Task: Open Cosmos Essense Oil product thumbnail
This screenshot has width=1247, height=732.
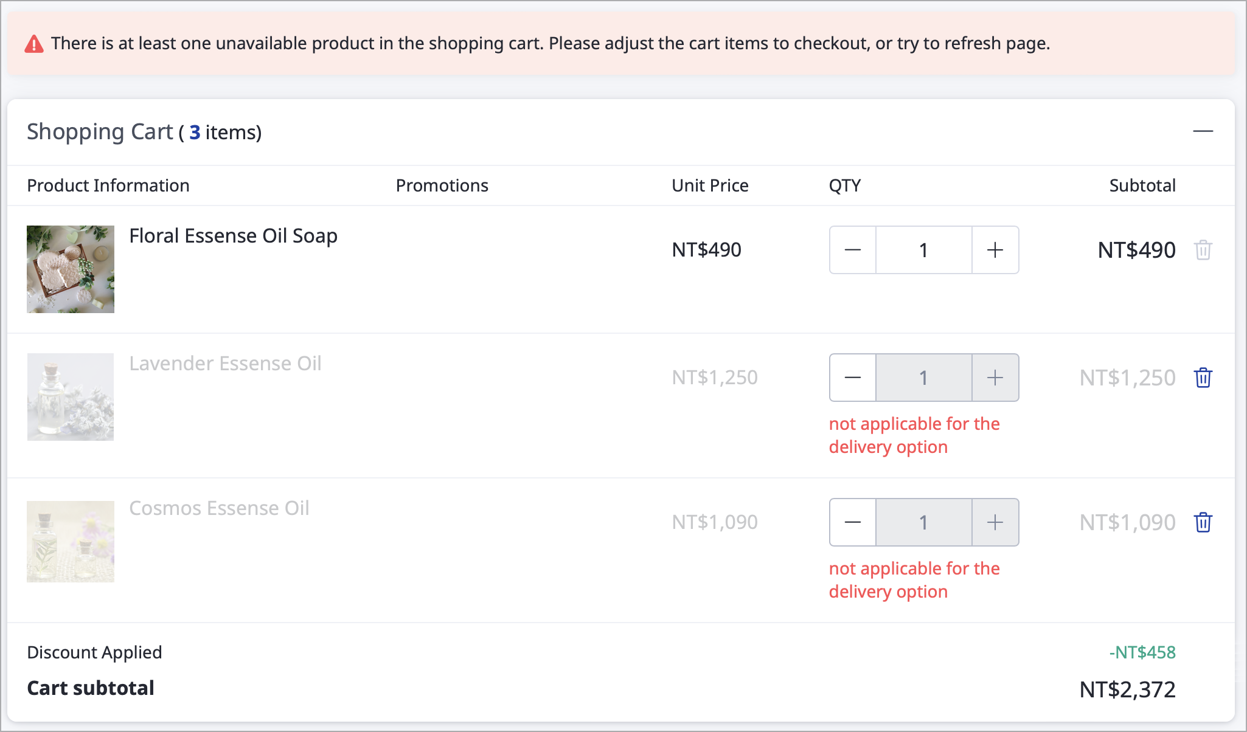Action: 71,542
